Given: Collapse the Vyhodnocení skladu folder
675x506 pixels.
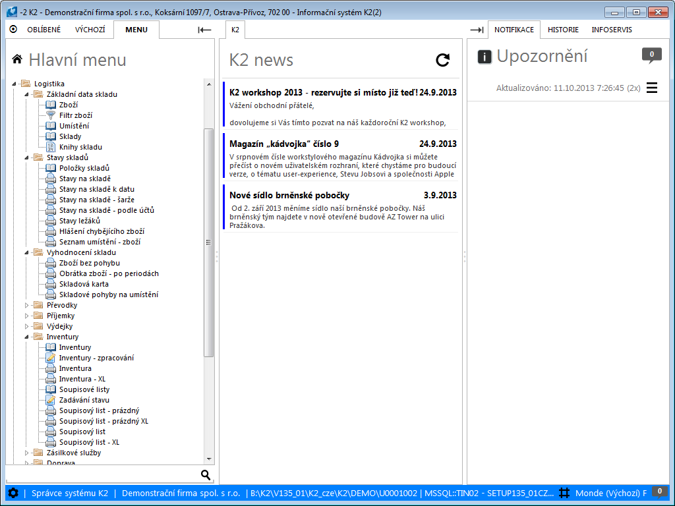Looking at the screenshot, I should coord(26,252).
